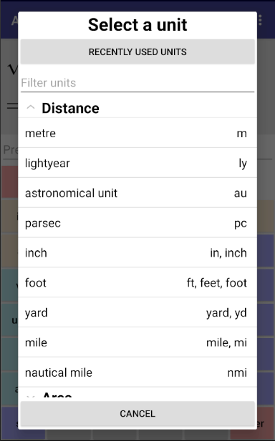This screenshot has width=275, height=441.
Task: Tap the 'nmi' abbreviation label
Action: [237, 372]
